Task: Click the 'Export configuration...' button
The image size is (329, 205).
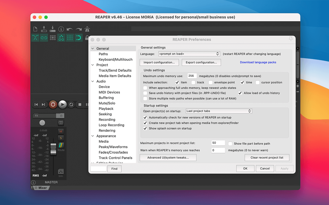Action: click(202, 63)
